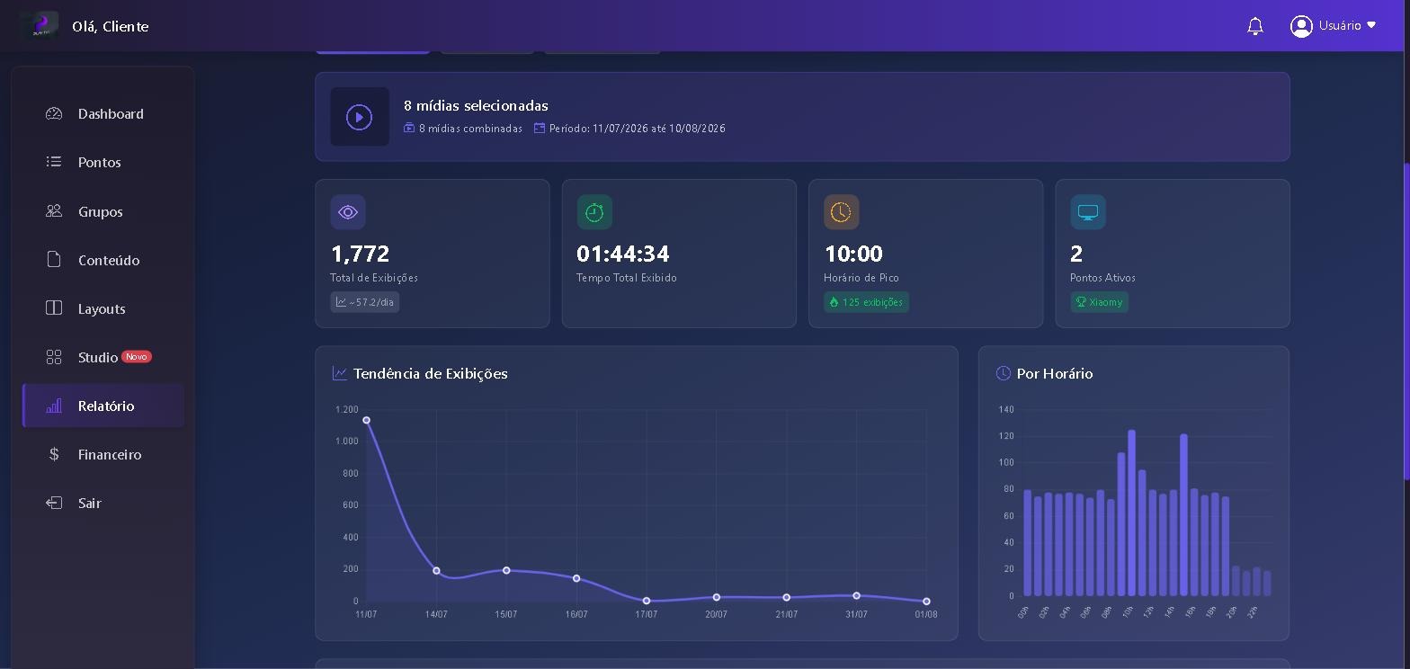Click the 125 exibições badge
Viewport: 1410px width, 669px height.
[866, 302]
